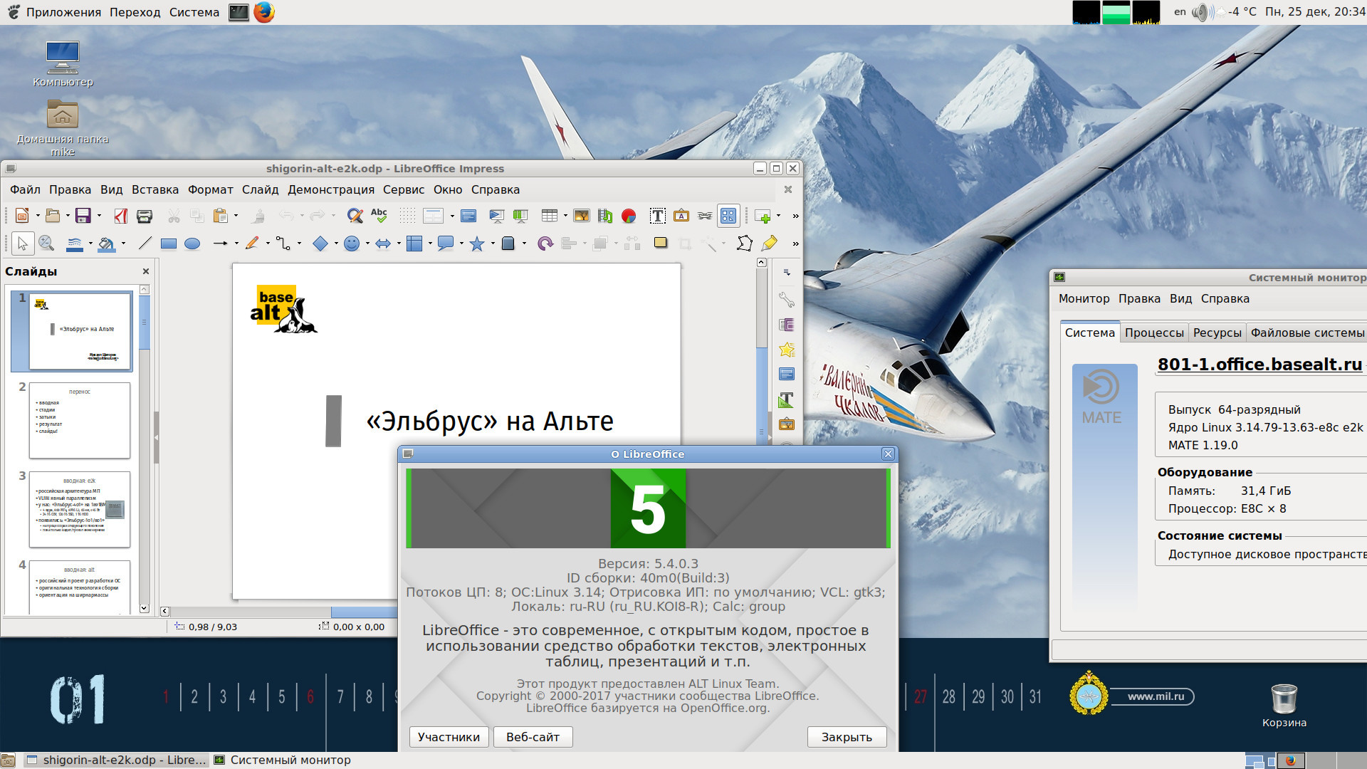Click the Print icon in toolbar
Image resolution: width=1367 pixels, height=769 pixels.
145,216
